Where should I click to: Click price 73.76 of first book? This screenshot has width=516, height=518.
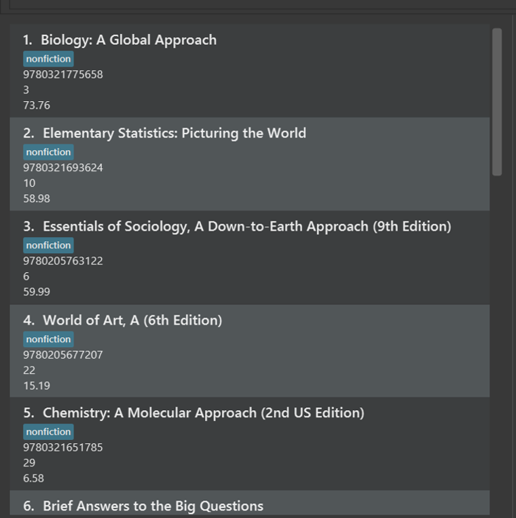tap(37, 105)
